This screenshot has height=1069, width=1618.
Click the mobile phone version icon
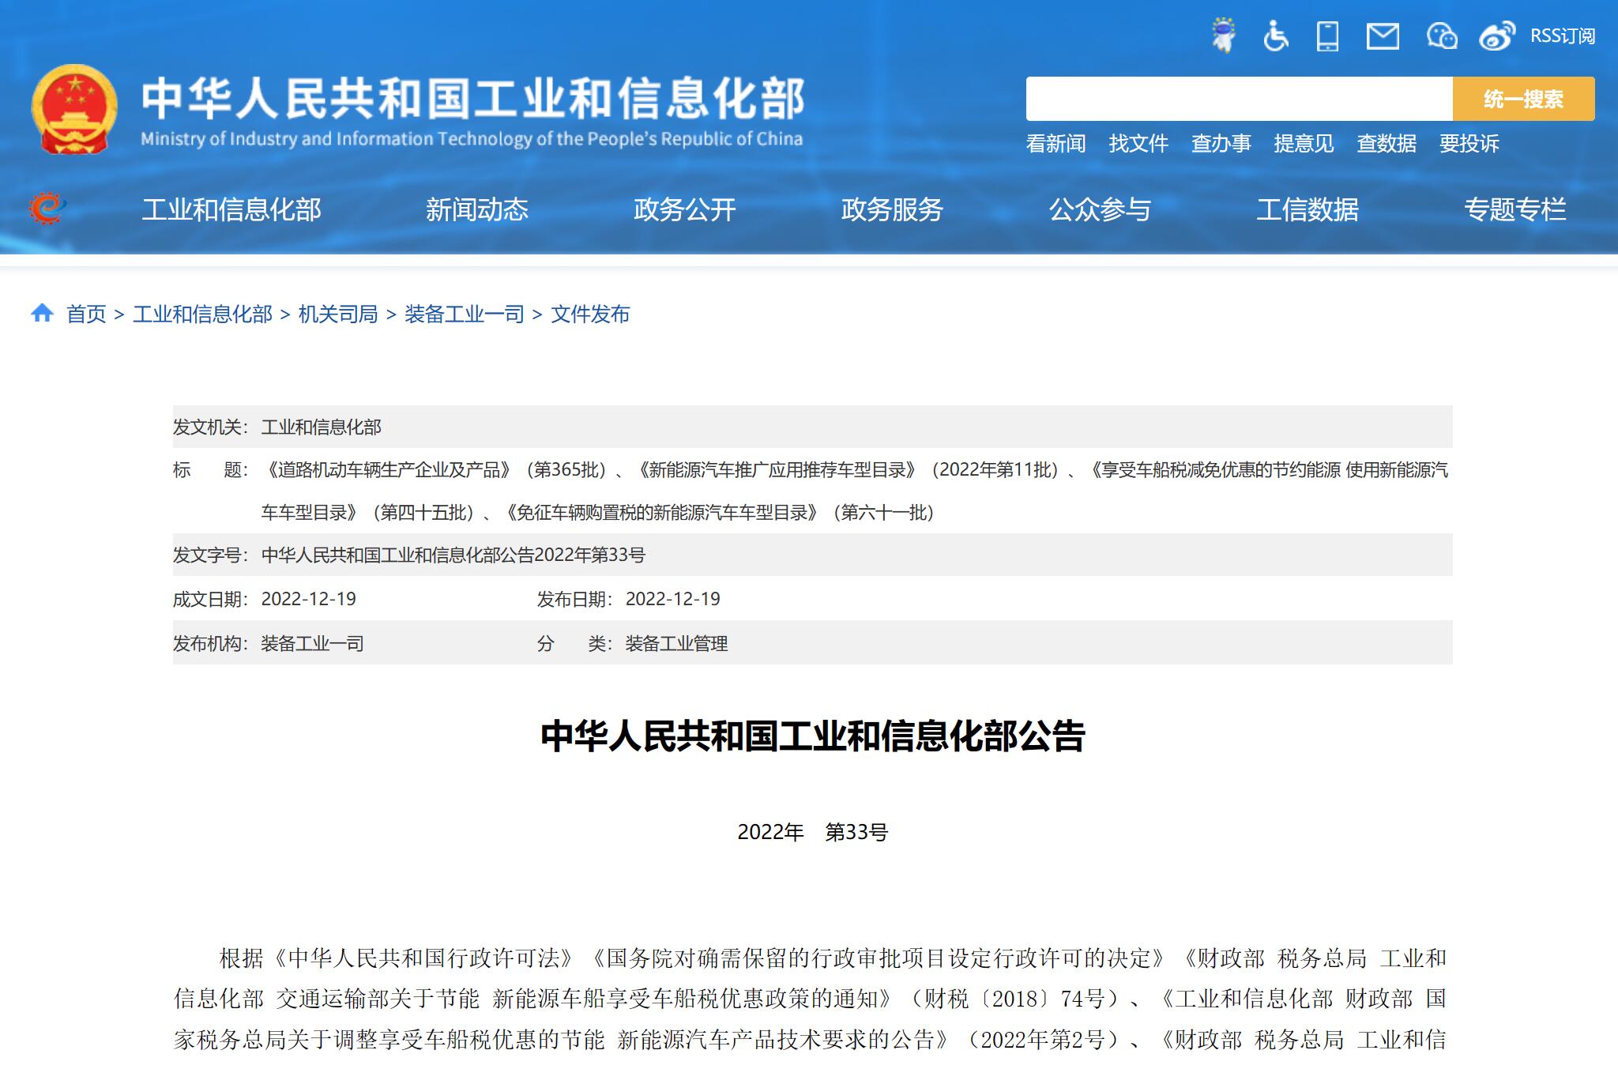click(x=1327, y=36)
